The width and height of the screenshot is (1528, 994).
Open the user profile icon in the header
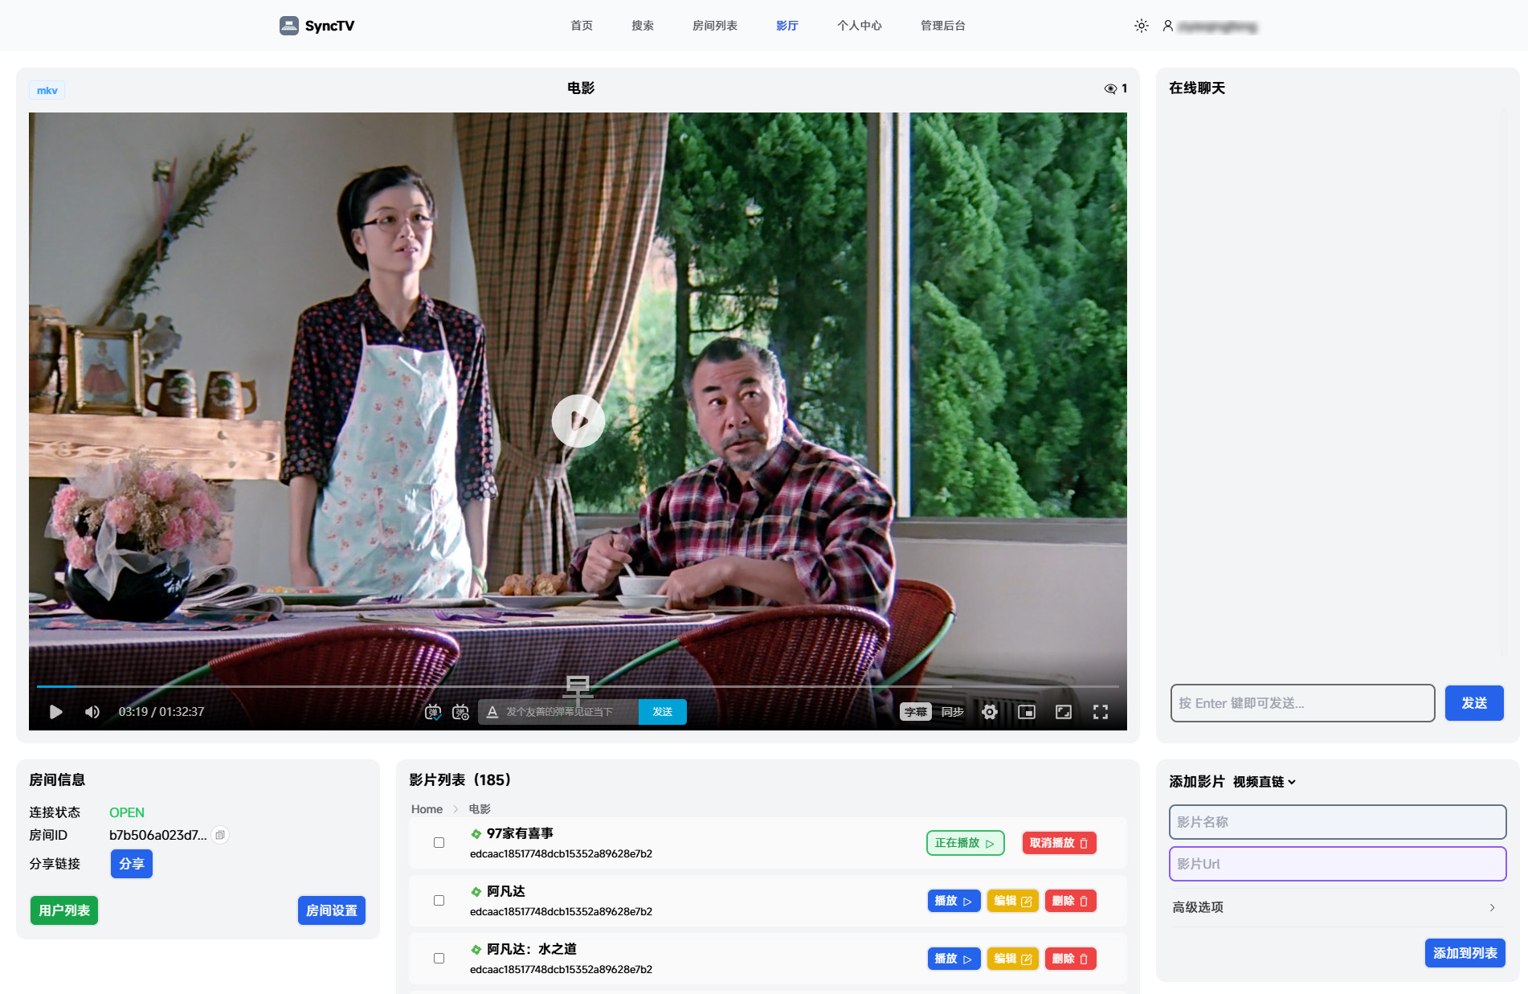1168,26
